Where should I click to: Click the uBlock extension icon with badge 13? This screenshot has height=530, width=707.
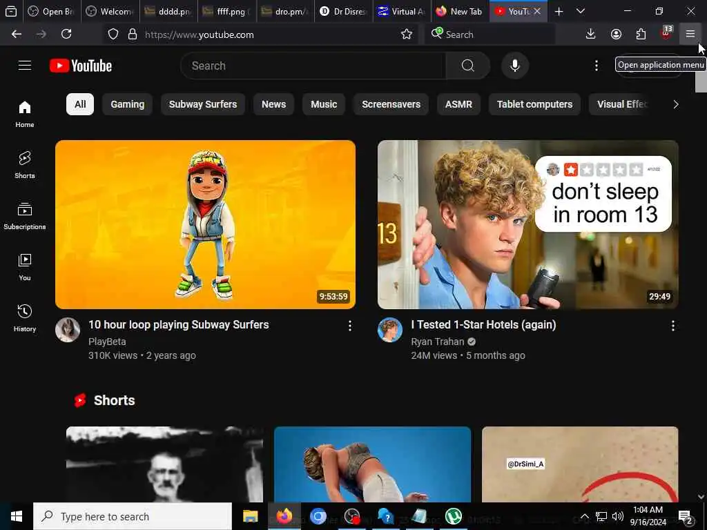coord(666,33)
